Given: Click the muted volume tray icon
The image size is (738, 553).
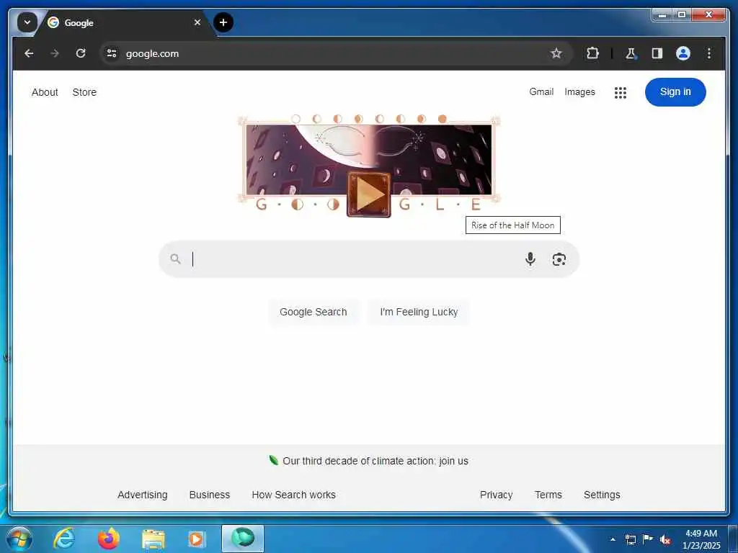Looking at the screenshot, I should [x=665, y=540].
